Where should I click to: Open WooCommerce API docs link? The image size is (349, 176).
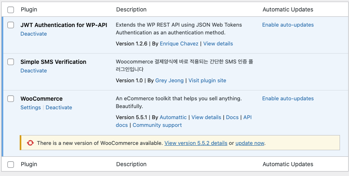(x=248, y=117)
